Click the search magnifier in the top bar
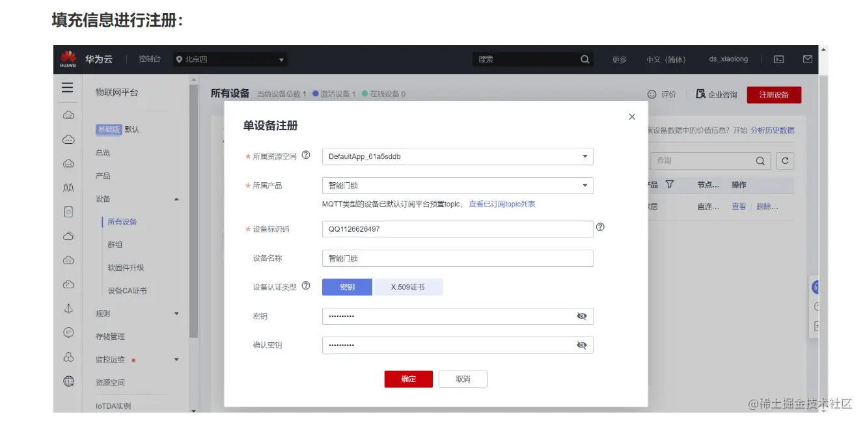Viewport: 865px width, 423px height. (x=584, y=59)
